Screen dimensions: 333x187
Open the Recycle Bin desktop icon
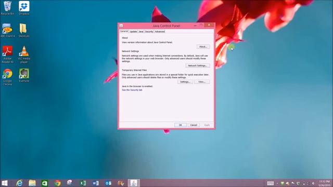tap(7, 8)
